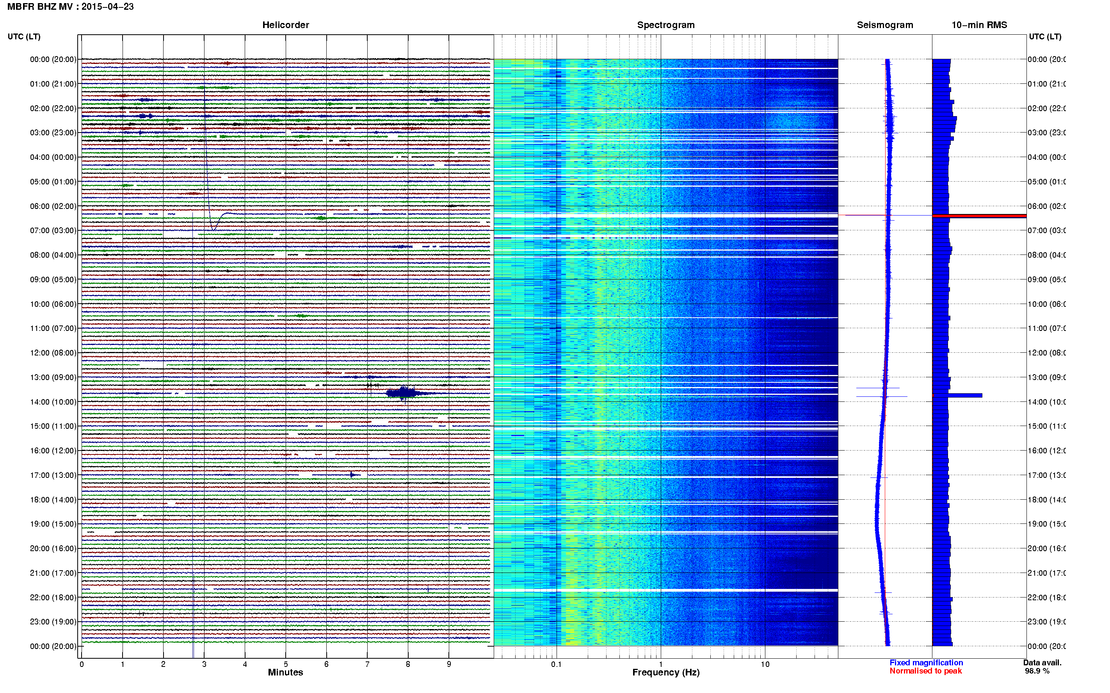Click the 'Fixed magnification' legend text
Viewport: 1110px width, 693px height.
[926, 663]
